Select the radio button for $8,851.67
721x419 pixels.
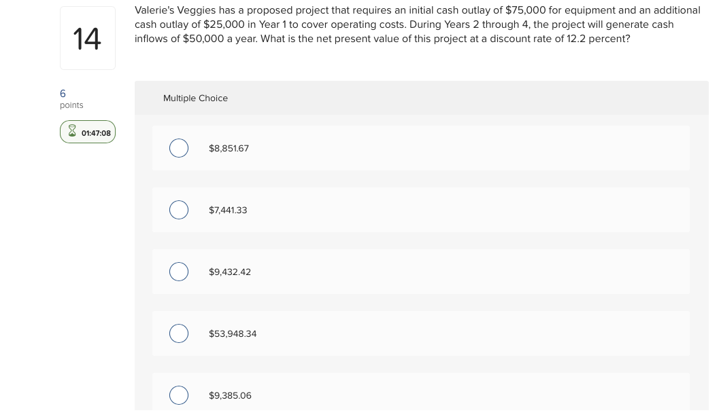[179, 148]
